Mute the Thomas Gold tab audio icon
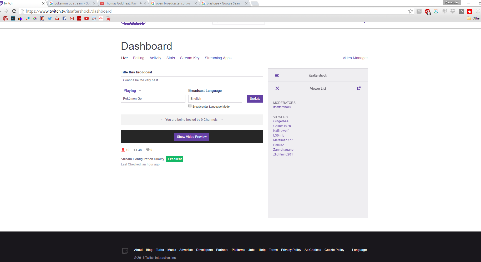Image resolution: width=481 pixels, height=262 pixels. (x=141, y=3)
